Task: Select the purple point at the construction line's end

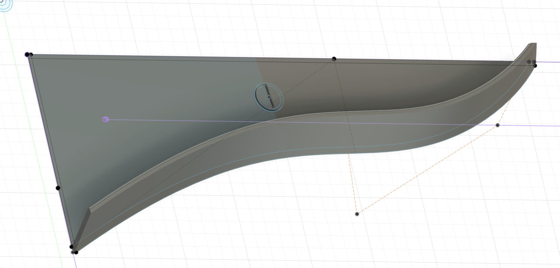Action: (x=105, y=119)
